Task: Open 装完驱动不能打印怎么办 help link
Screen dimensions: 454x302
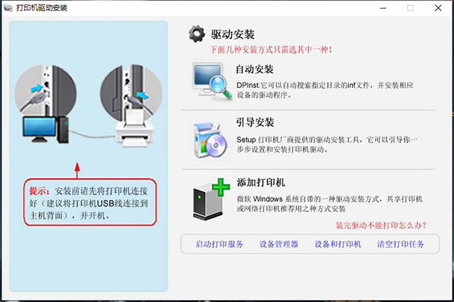Action: pos(381,225)
